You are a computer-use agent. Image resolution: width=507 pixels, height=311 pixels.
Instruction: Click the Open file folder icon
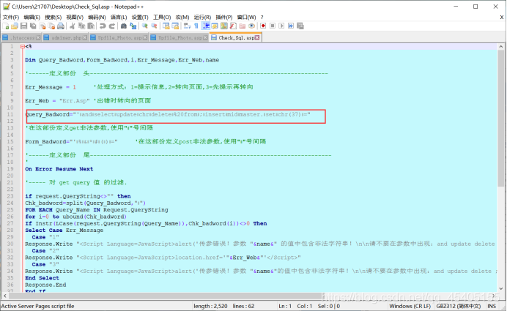click(x=15, y=26)
